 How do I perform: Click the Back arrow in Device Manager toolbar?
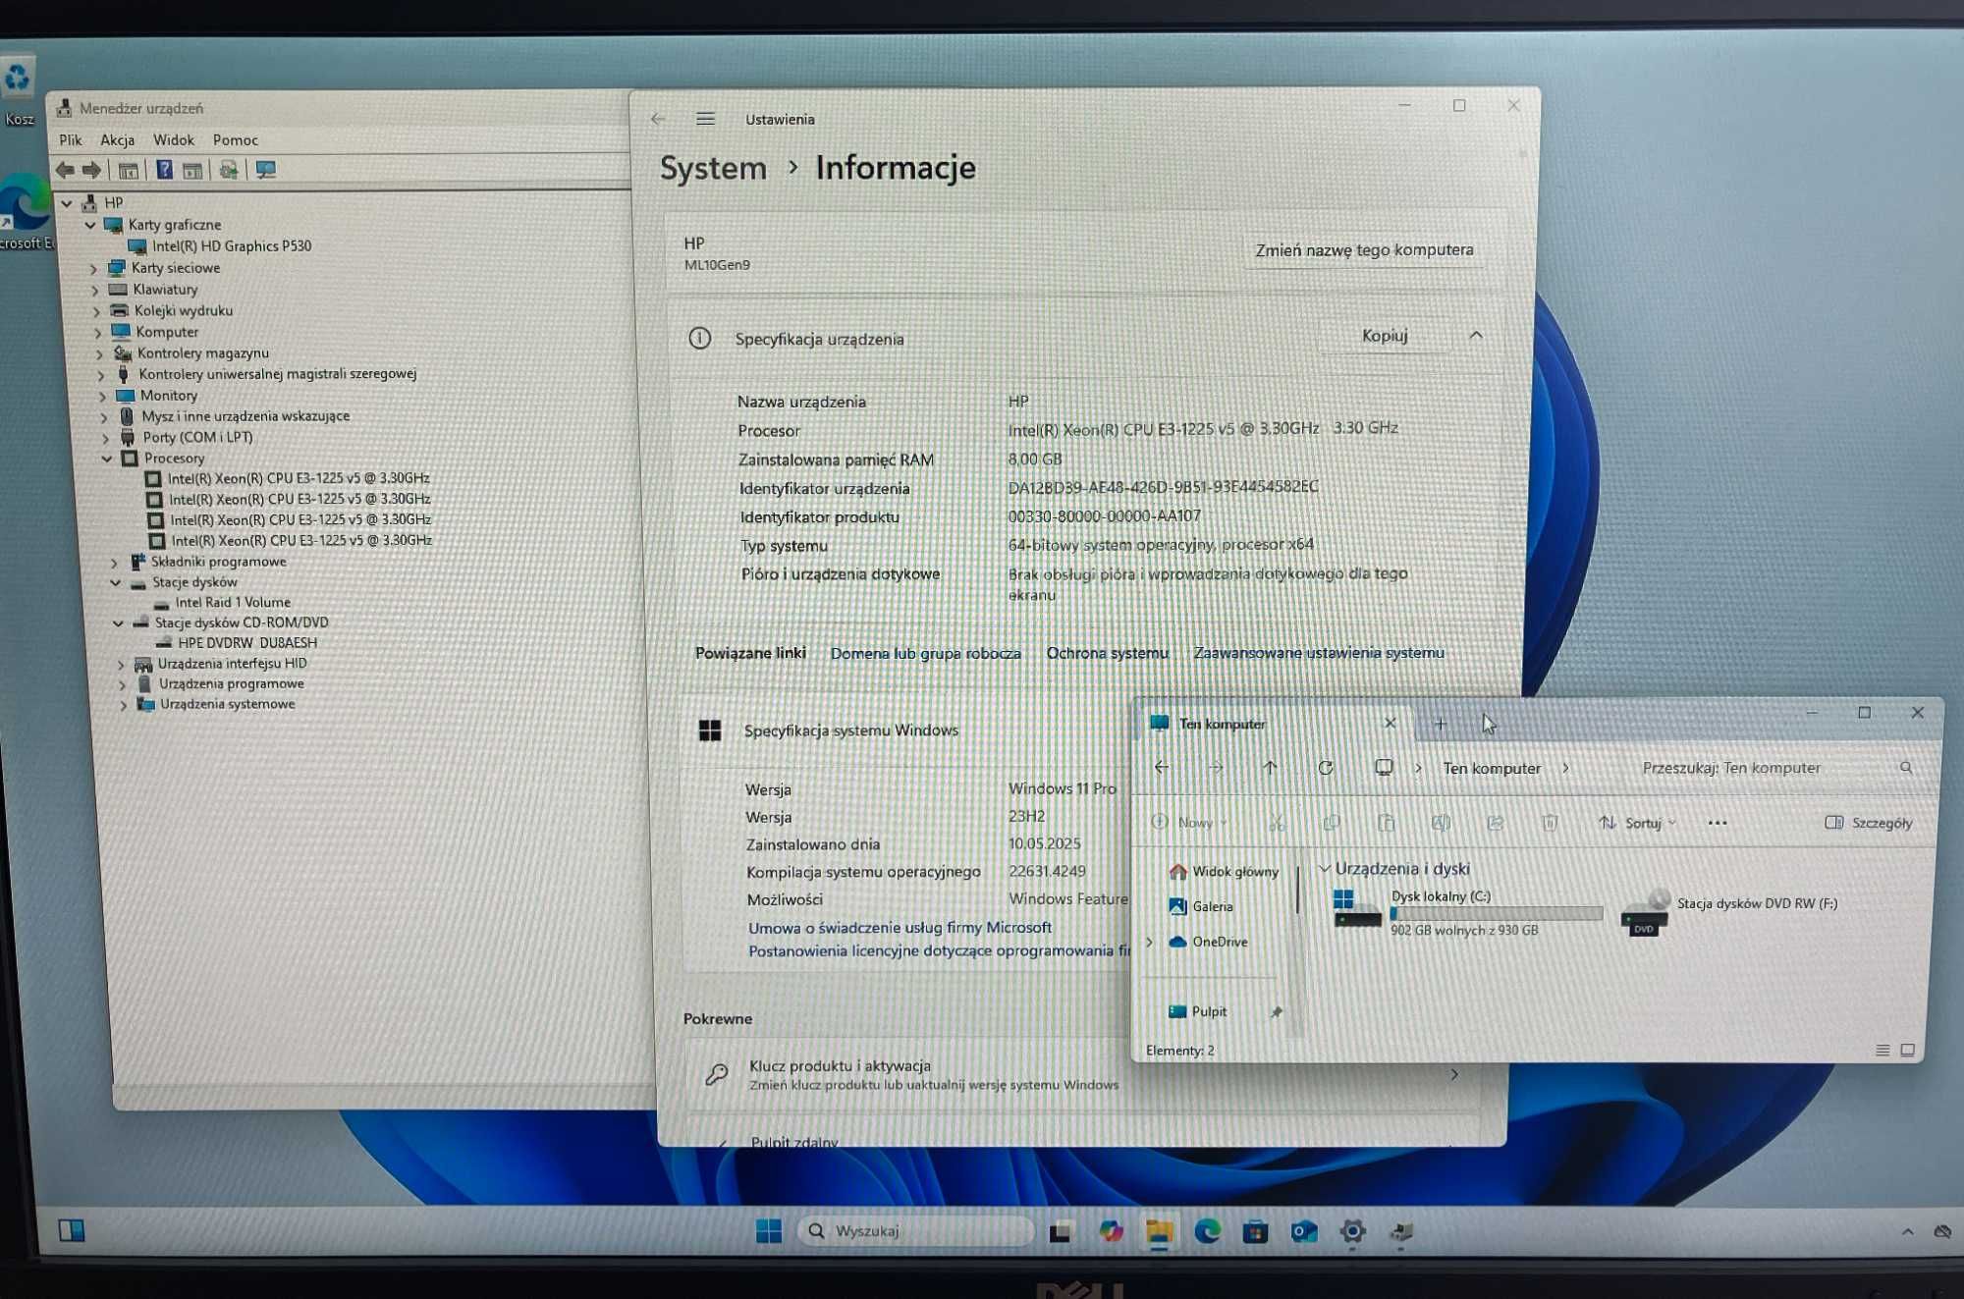[x=65, y=170]
